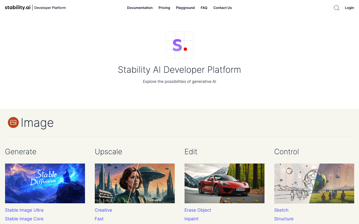Open the Inpaint link
This screenshot has width=359, height=224.
(x=192, y=219)
